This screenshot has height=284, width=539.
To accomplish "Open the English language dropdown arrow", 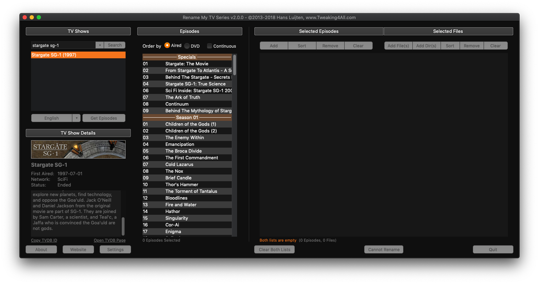I will (x=77, y=118).
